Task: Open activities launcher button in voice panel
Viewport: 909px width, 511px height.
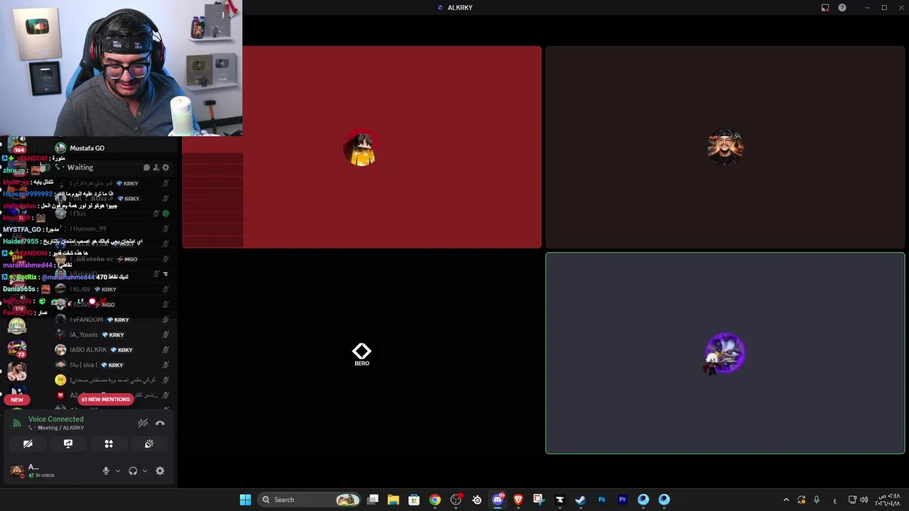Action: point(109,444)
